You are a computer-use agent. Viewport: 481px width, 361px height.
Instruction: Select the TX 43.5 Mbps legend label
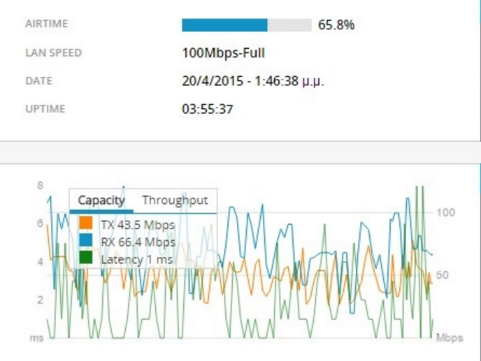[x=137, y=225]
